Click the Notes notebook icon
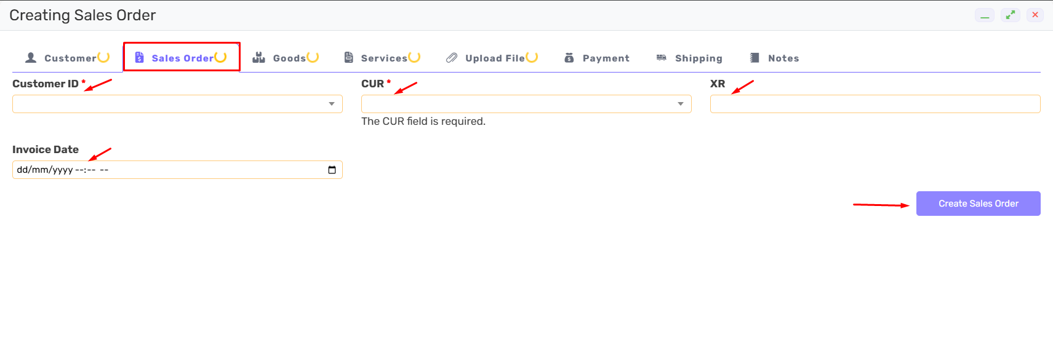Screen dimensions: 1053x364 point(755,58)
